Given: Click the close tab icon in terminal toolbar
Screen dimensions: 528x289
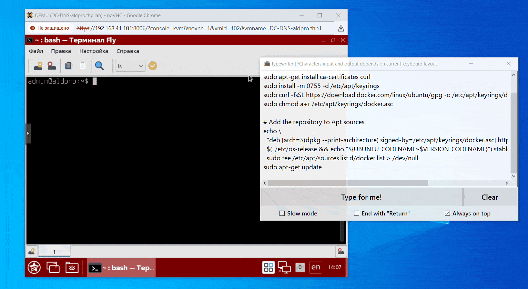Looking at the screenshot, I should click(52, 66).
